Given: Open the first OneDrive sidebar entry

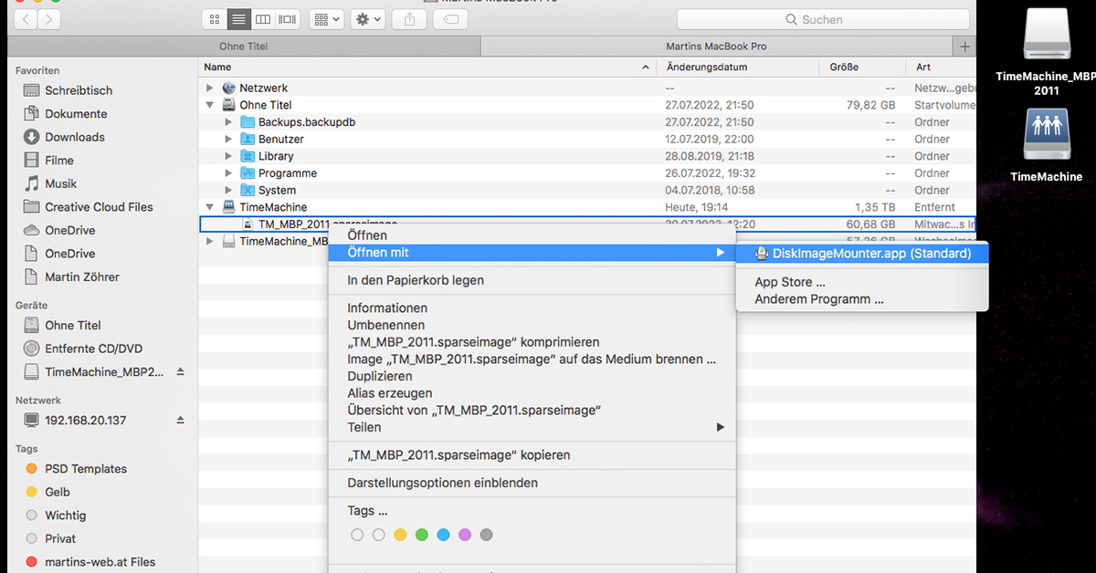Looking at the screenshot, I should [x=70, y=230].
